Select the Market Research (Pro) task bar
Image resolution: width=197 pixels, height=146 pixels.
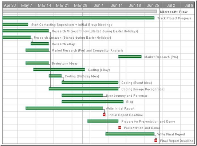(130, 57)
